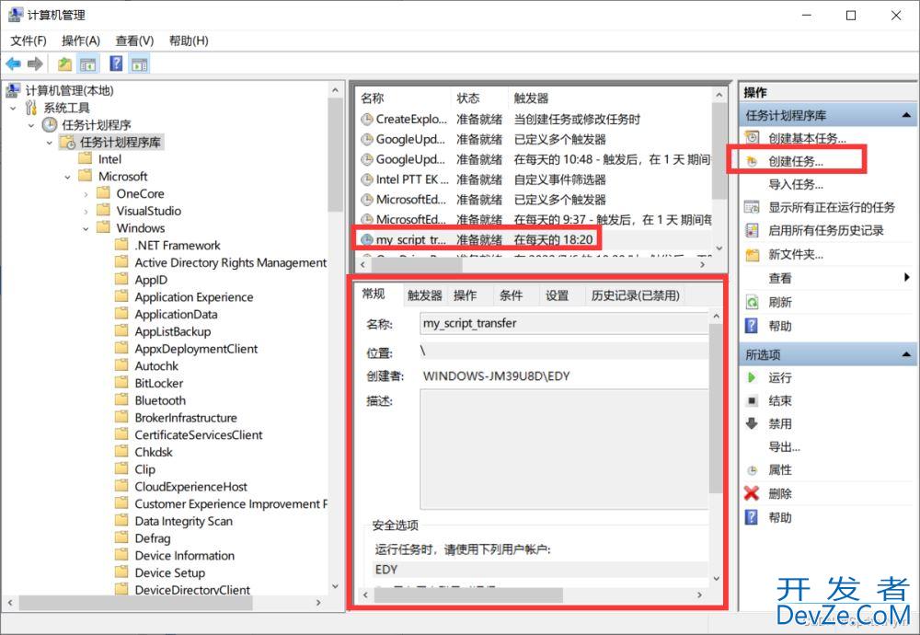The height and width of the screenshot is (635, 920).
Task: Click the 禁用 down-arrow icon
Action: 752,423
